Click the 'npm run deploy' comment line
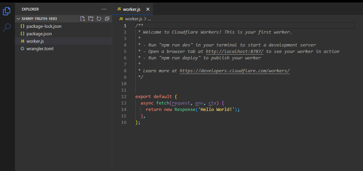363x171 pixels. pyautogui.click(x=199, y=58)
